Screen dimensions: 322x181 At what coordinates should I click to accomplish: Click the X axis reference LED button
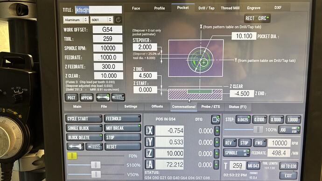click(217, 131)
